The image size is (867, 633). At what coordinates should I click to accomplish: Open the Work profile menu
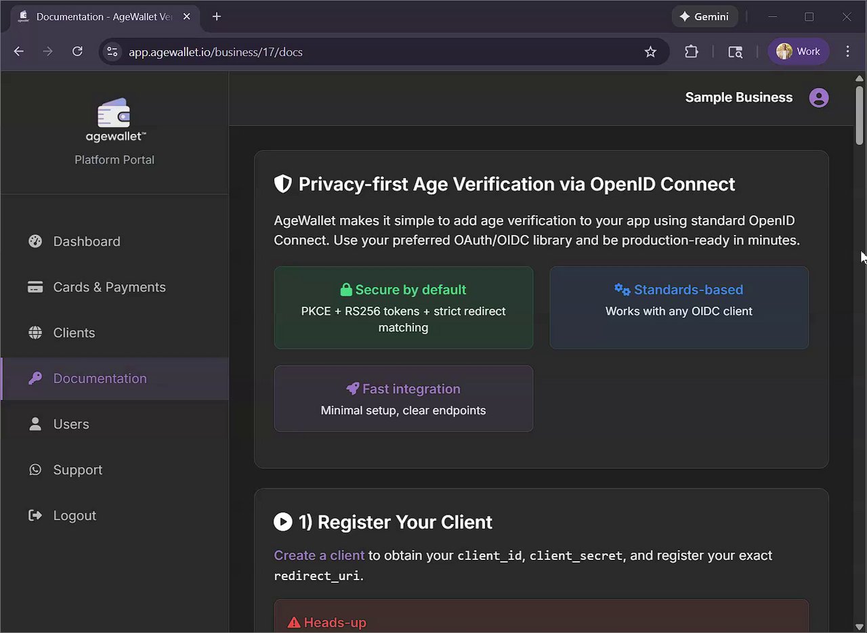click(798, 51)
